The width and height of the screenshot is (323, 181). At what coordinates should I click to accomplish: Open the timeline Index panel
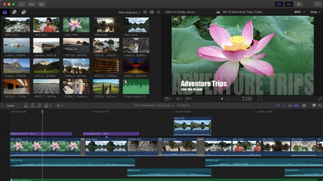pyautogui.click(x=10, y=105)
